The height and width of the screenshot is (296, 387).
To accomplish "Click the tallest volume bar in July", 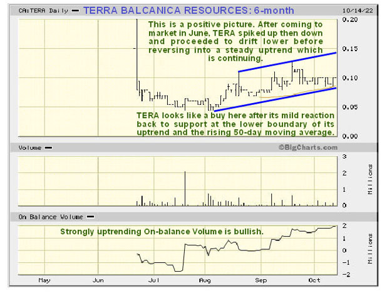I will coord(185,189).
